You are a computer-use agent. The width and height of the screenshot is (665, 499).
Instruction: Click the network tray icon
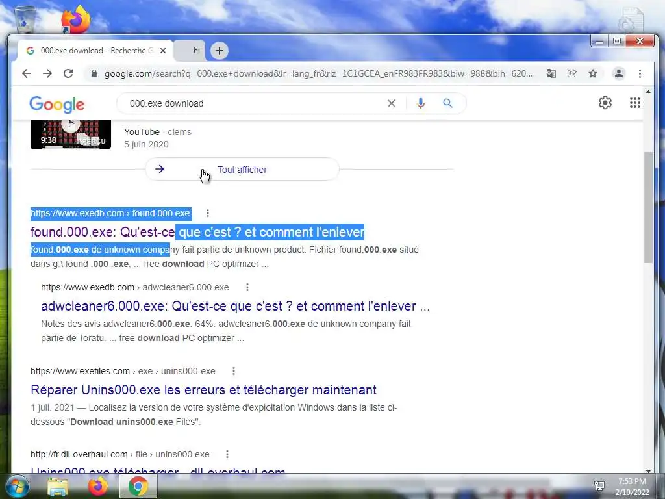click(x=599, y=485)
